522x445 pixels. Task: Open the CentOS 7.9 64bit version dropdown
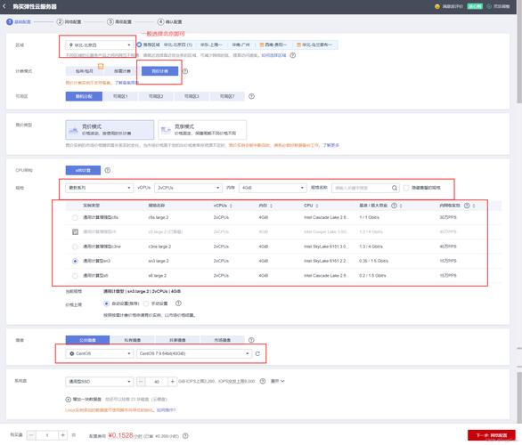(194, 353)
